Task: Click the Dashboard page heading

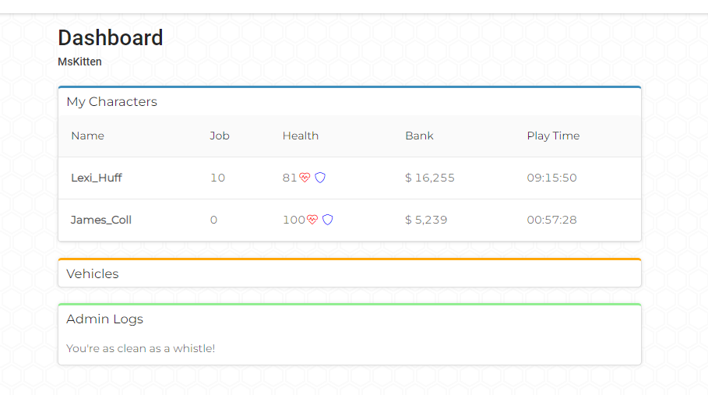Action: point(111,38)
